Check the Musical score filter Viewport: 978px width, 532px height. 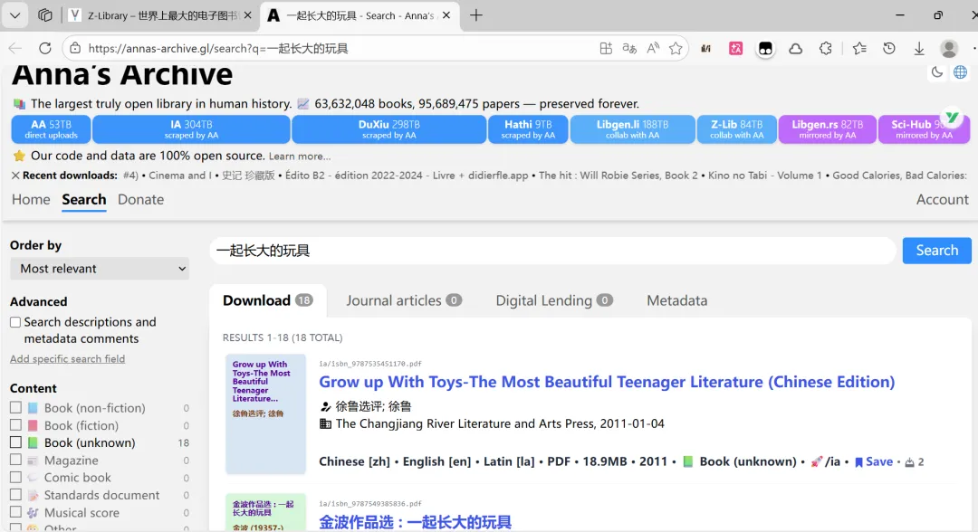[x=15, y=512]
